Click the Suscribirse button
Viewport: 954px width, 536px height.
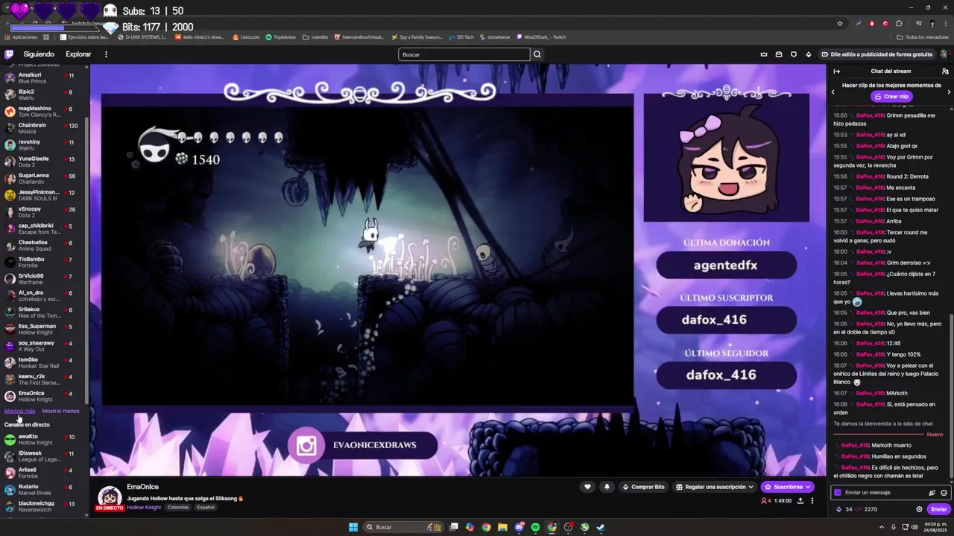tap(788, 487)
